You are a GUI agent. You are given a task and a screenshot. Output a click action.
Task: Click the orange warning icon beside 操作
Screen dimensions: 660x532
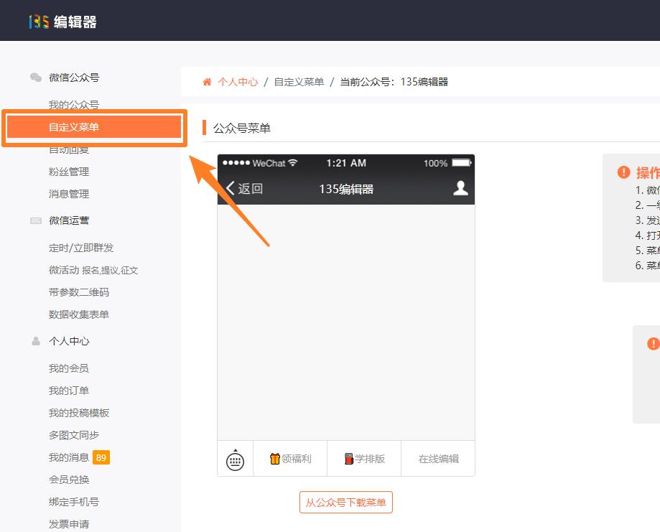(x=624, y=172)
